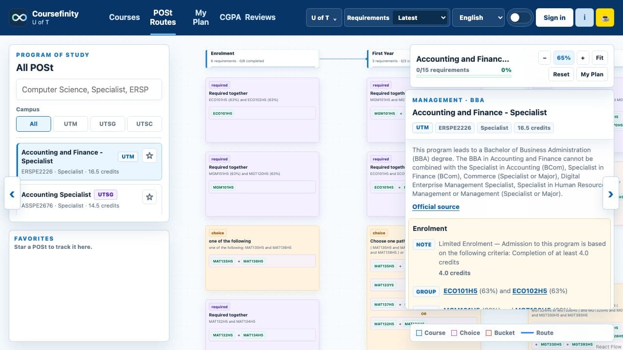Click the My Plan button in the requirements panel
This screenshot has height=350, width=623.
(592, 74)
